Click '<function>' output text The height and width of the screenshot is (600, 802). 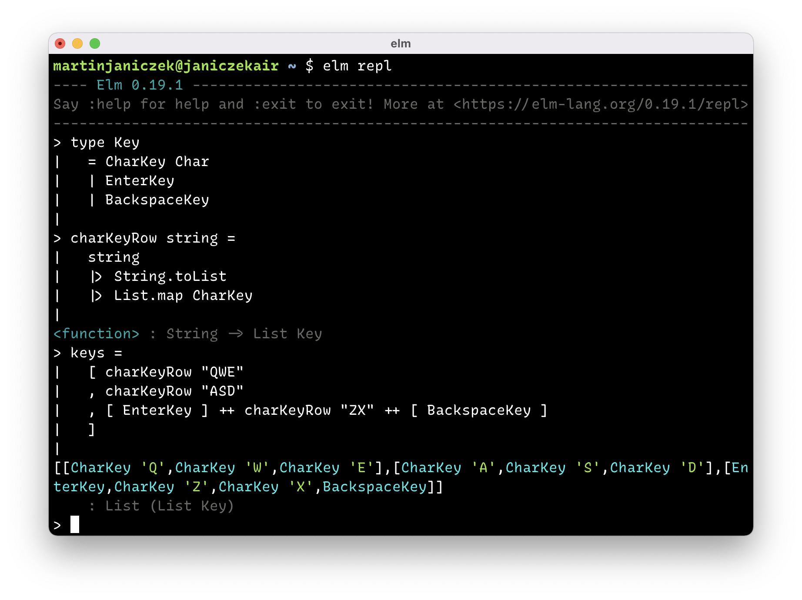(x=96, y=334)
